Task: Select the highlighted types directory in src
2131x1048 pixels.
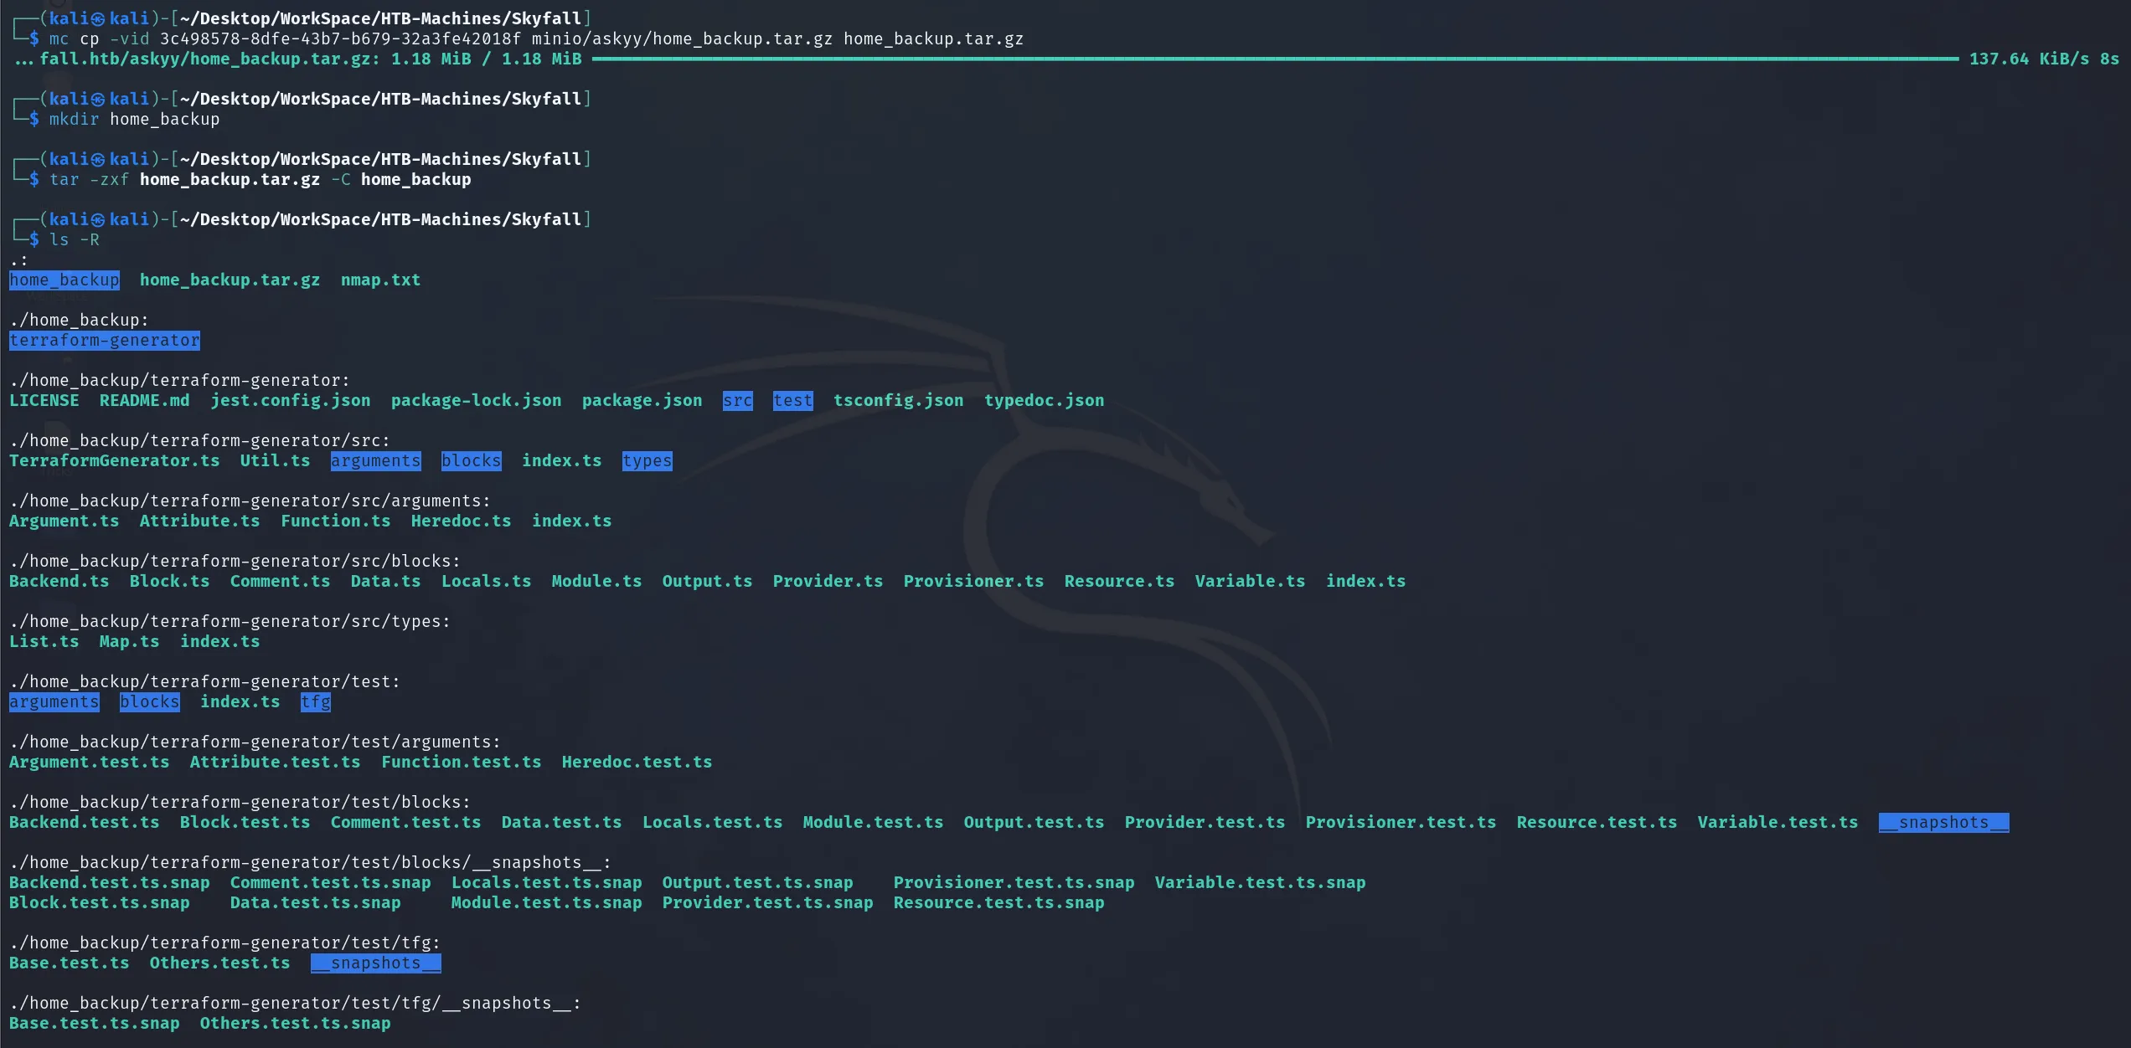Action: [648, 461]
